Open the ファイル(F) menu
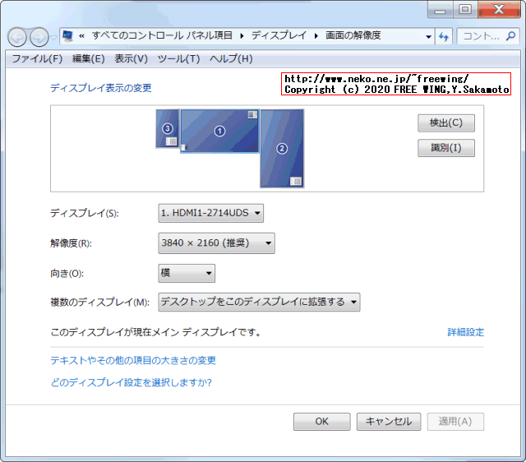The width and height of the screenshot is (526, 462). coord(37,58)
